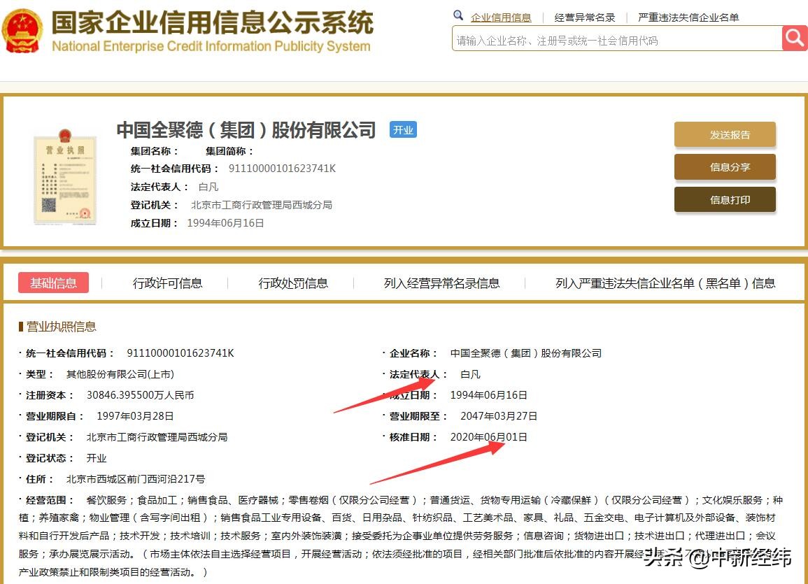The image size is (808, 584).
Task: Open the 企业信用信息 navigation link
Action: (502, 17)
